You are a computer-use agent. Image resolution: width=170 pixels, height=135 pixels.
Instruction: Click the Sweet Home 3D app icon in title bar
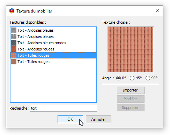(x=12, y=11)
